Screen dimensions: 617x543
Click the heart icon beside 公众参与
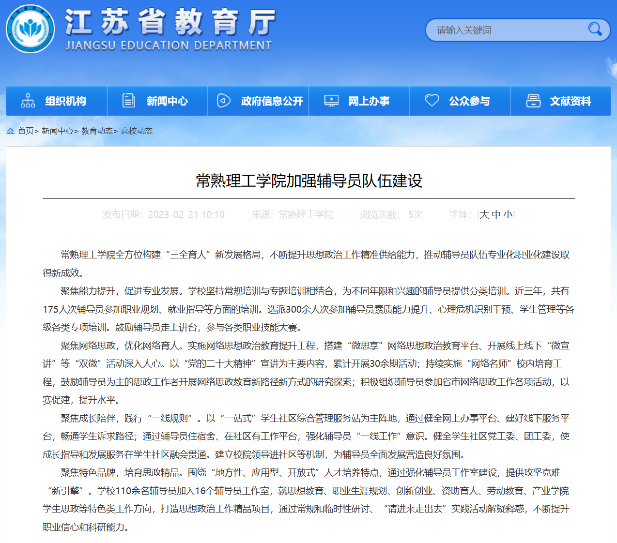[432, 100]
